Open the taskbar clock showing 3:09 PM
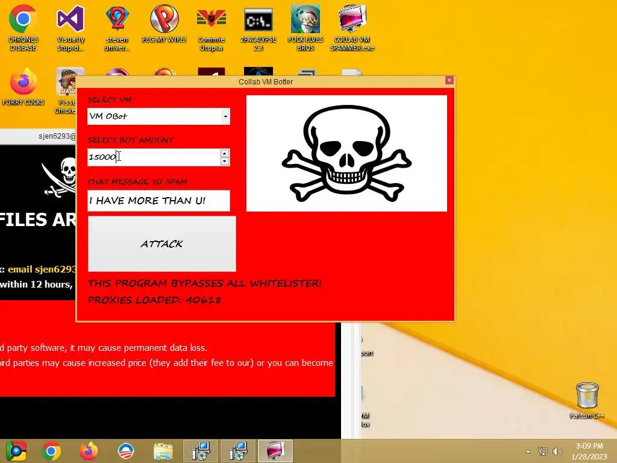The width and height of the screenshot is (617, 463). point(589,451)
